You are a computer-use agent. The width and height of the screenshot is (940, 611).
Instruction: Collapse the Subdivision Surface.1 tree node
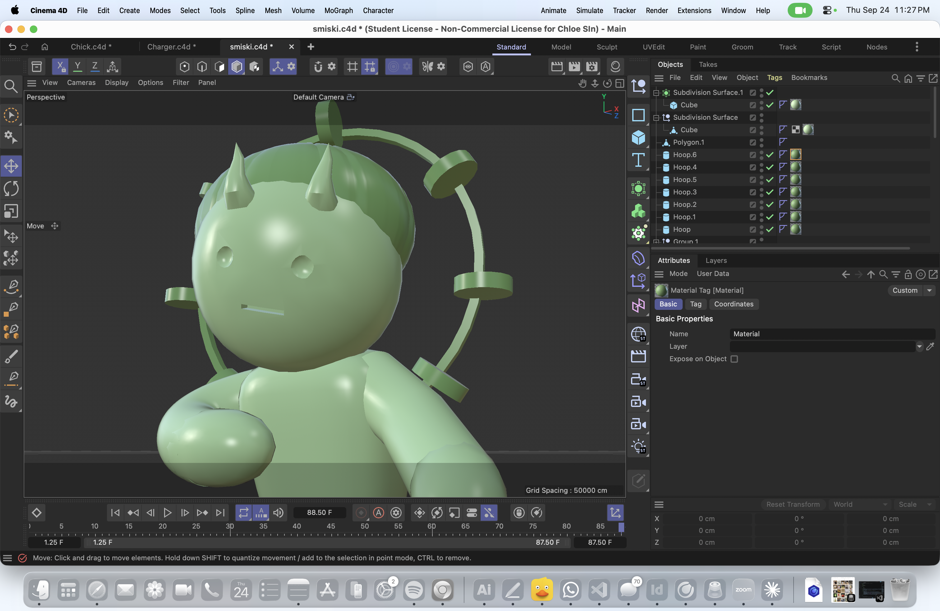click(656, 93)
